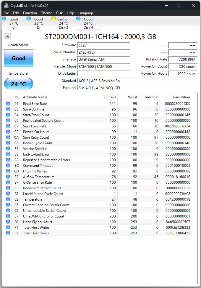Click the status icon for Spin-Up Time
The image size is (201, 288).
pos(8,109)
